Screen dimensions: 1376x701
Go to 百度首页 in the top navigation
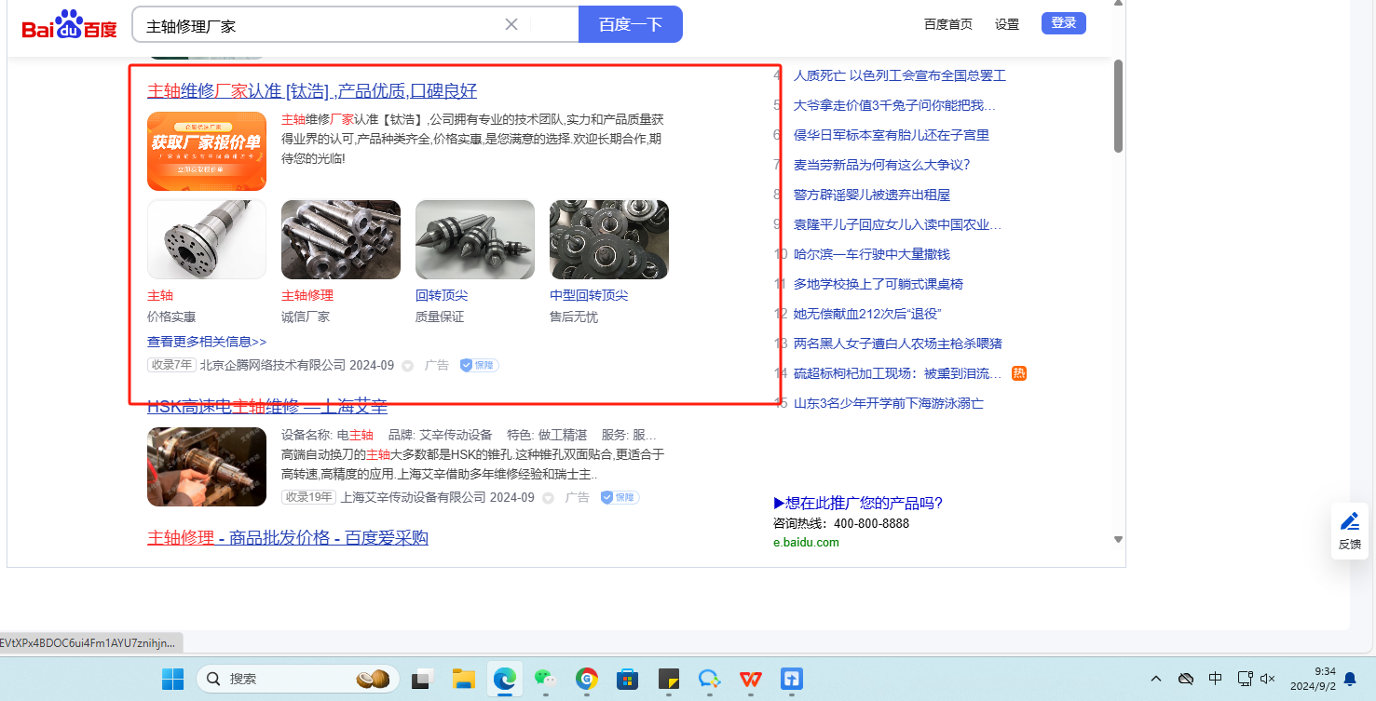947,24
